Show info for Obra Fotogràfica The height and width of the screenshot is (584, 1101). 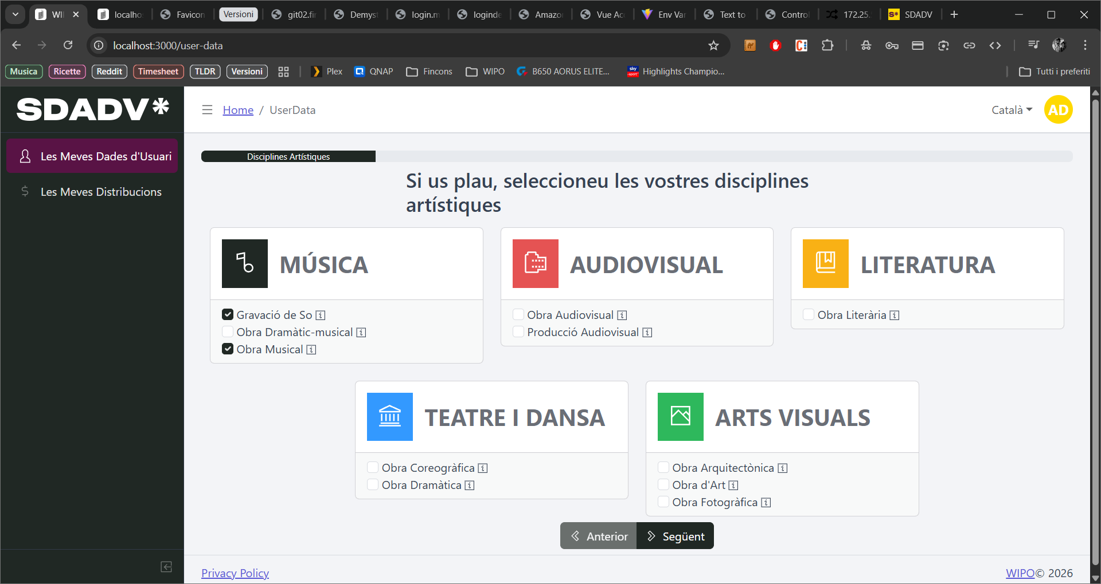tap(766, 503)
